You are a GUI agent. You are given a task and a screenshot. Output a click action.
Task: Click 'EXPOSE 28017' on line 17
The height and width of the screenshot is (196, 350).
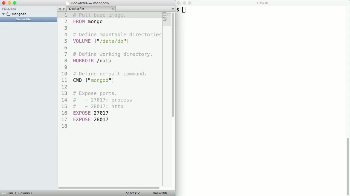coord(91,120)
